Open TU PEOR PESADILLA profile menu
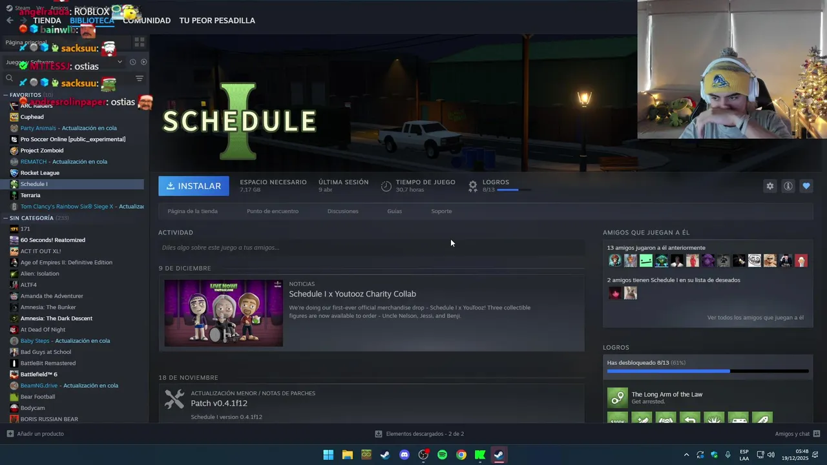 (217, 21)
